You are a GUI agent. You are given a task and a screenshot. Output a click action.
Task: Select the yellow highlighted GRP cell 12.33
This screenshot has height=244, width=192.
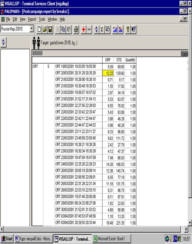point(108,73)
